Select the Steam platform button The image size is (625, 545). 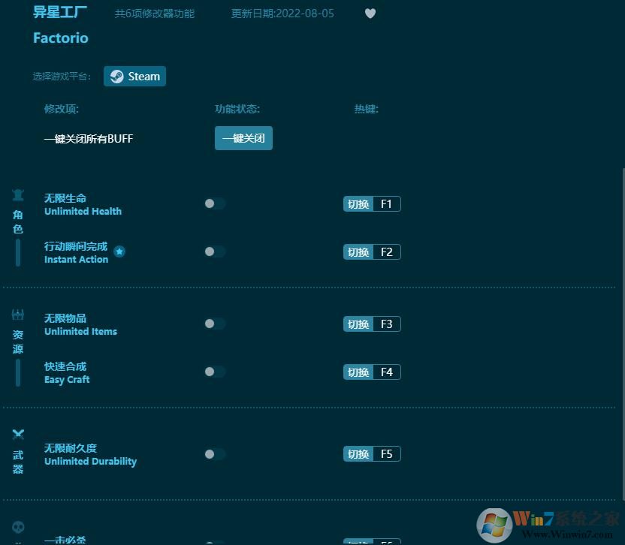(134, 76)
